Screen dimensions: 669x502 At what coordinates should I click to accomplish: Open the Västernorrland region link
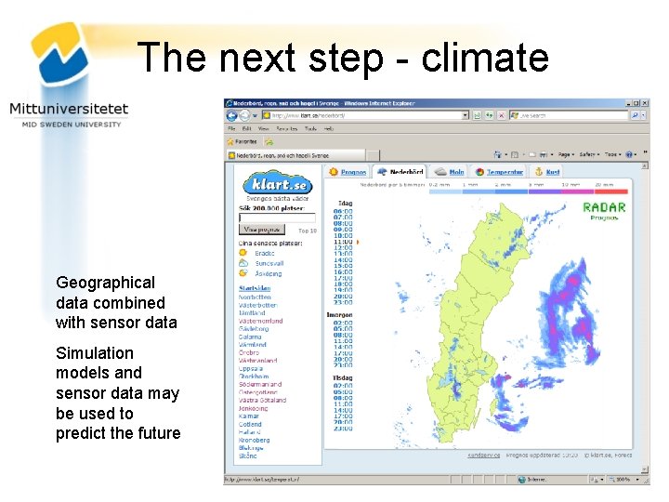click(x=261, y=321)
